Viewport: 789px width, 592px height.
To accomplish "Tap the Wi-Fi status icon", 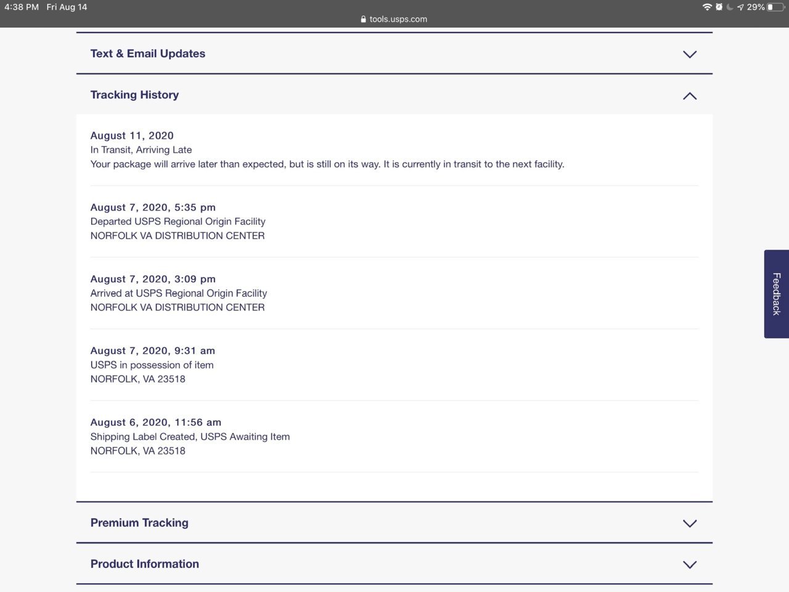I will coord(707,7).
